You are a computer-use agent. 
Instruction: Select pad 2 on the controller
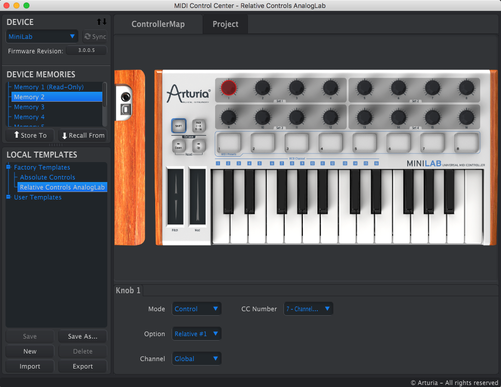262,143
